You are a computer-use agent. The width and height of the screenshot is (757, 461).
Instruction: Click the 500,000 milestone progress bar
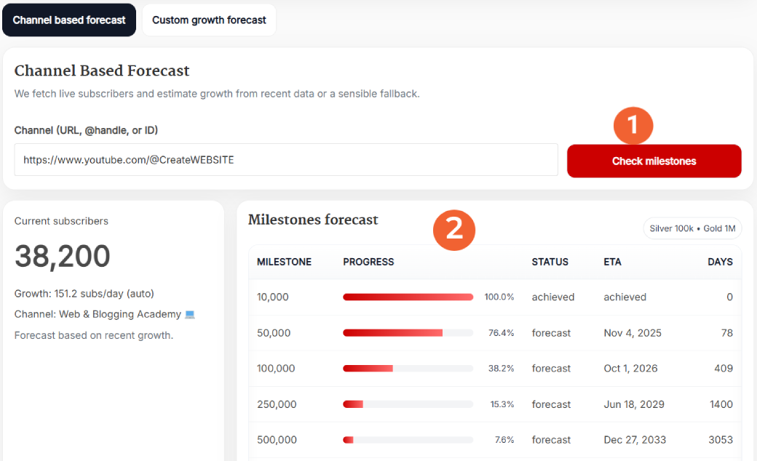tap(408, 440)
